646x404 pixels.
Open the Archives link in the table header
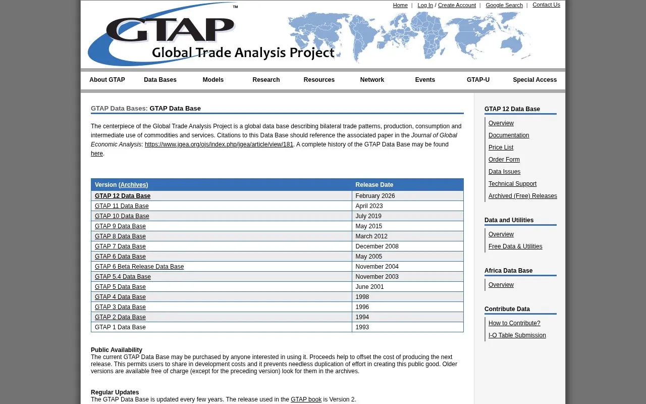[x=133, y=185]
